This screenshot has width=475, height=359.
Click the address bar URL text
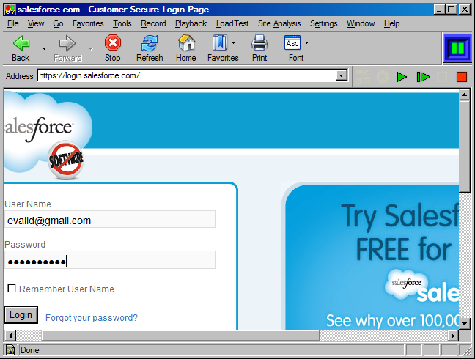point(89,75)
